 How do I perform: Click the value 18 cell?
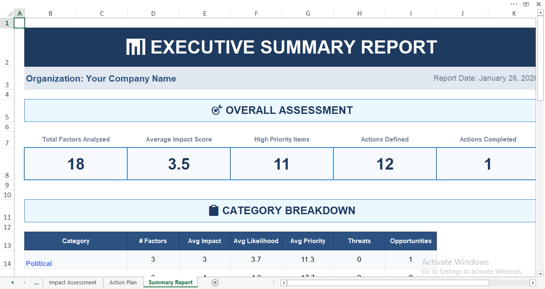(x=76, y=164)
